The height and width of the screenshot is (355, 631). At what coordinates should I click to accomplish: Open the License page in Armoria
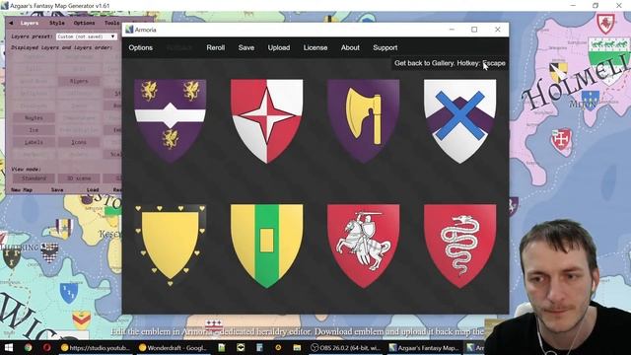[x=315, y=47]
